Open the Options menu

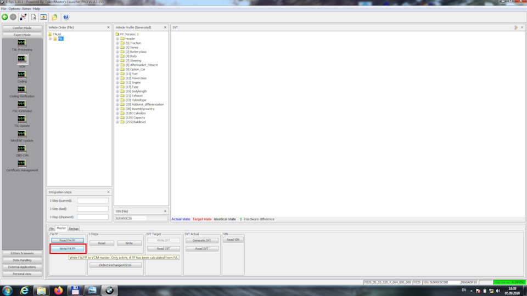14,9
